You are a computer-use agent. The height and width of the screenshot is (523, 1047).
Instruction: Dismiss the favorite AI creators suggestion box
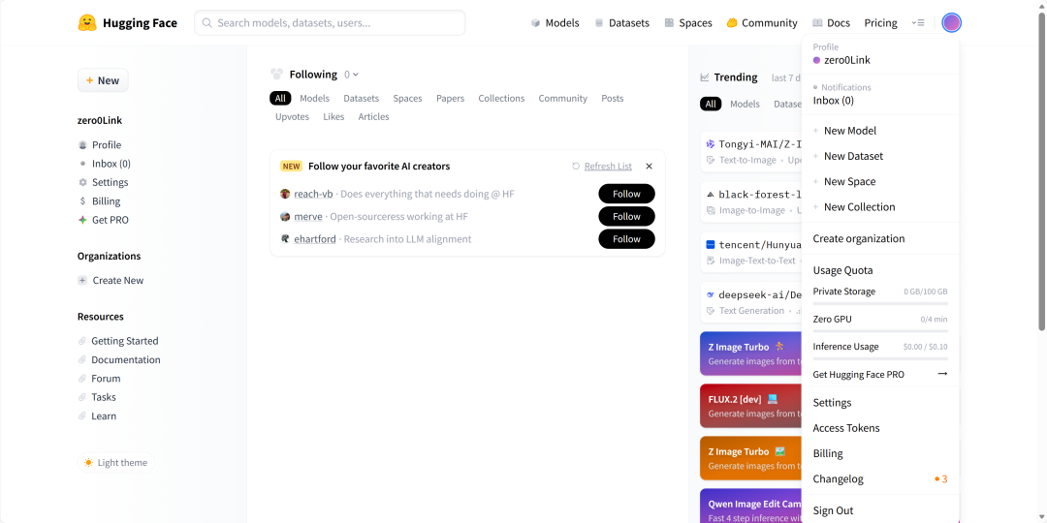[649, 167]
